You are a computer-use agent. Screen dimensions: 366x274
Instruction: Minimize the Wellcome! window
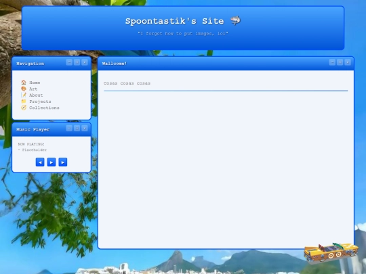[x=332, y=62]
